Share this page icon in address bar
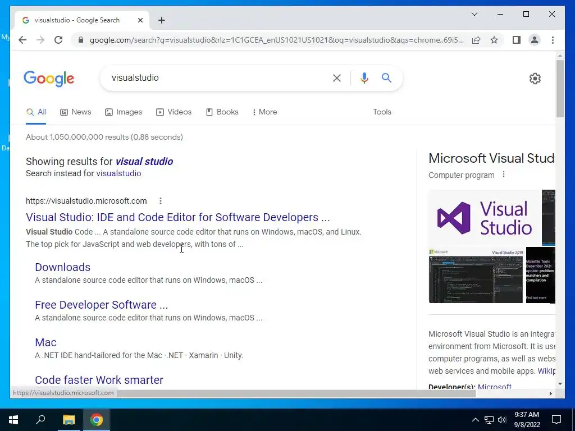This screenshot has height=431, width=575. 476,40
